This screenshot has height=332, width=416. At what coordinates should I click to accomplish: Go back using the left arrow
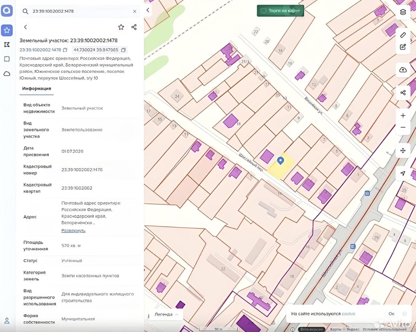click(25, 27)
